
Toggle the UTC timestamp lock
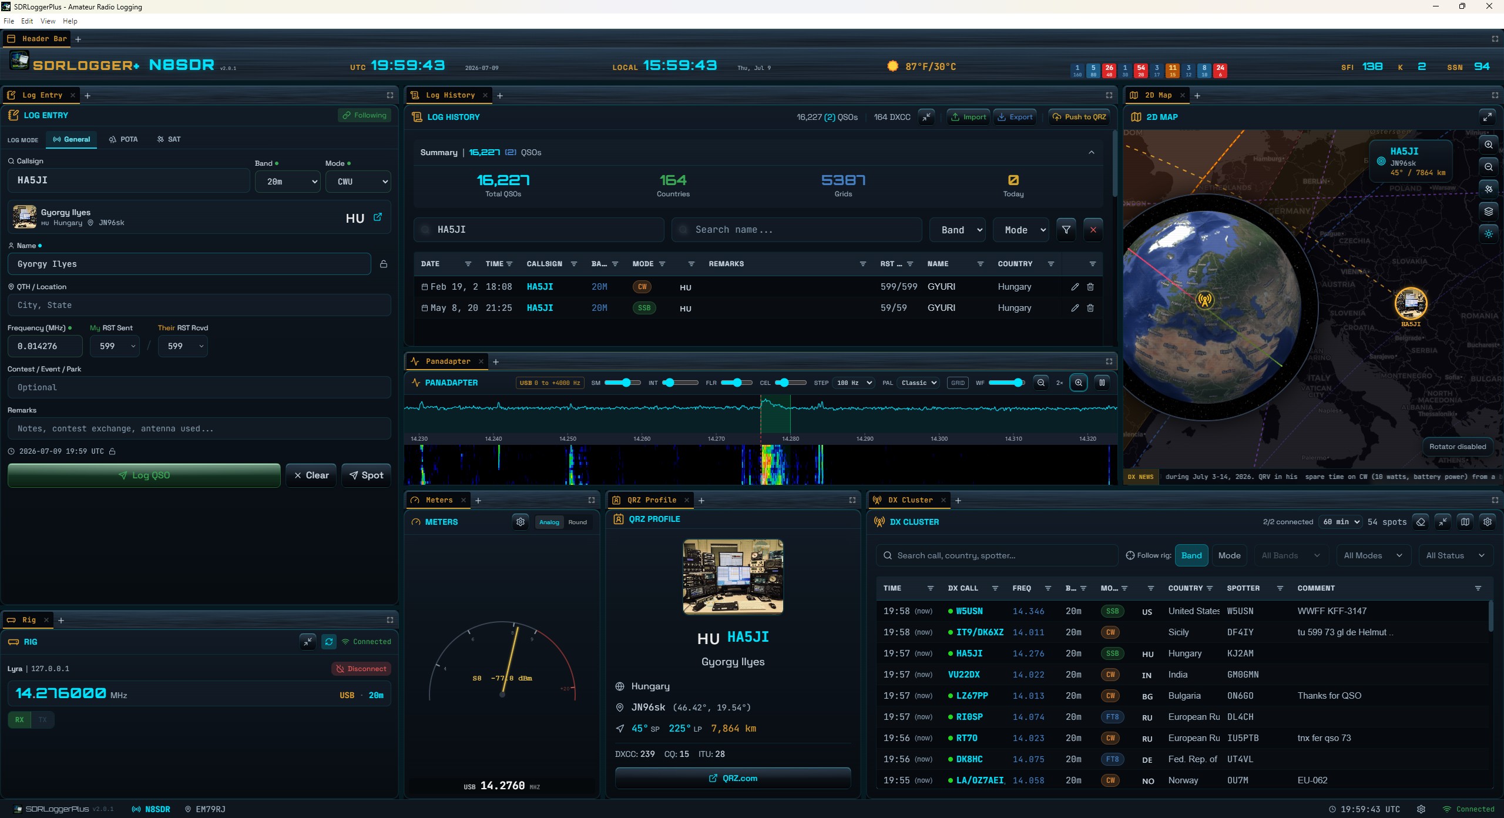click(x=112, y=451)
